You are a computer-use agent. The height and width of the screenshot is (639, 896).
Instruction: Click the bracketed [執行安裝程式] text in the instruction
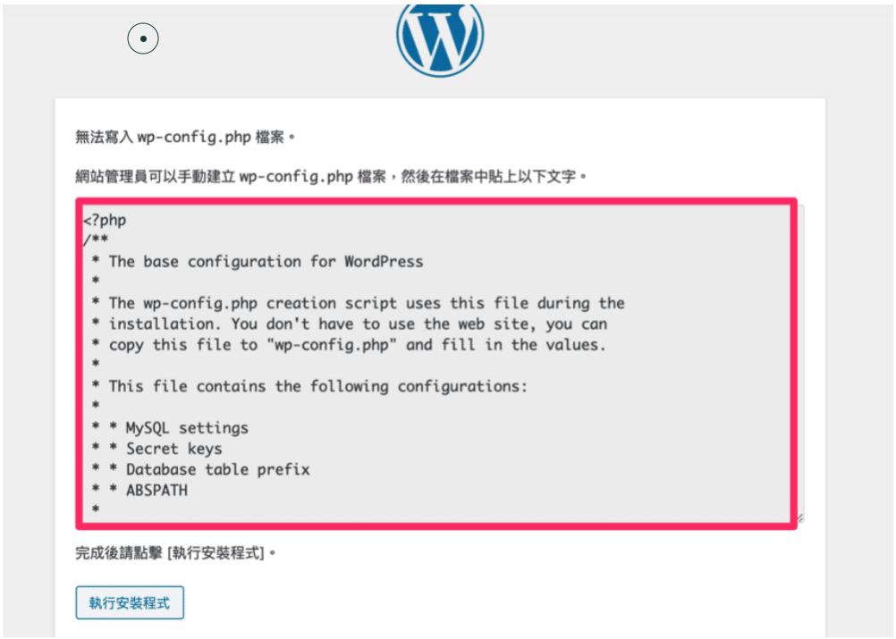[216, 553]
